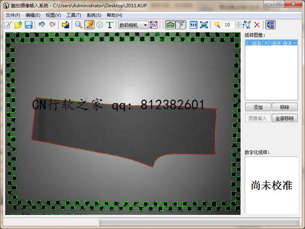Click the red X delete icon
The image size is (305, 229).
(x=257, y=25)
